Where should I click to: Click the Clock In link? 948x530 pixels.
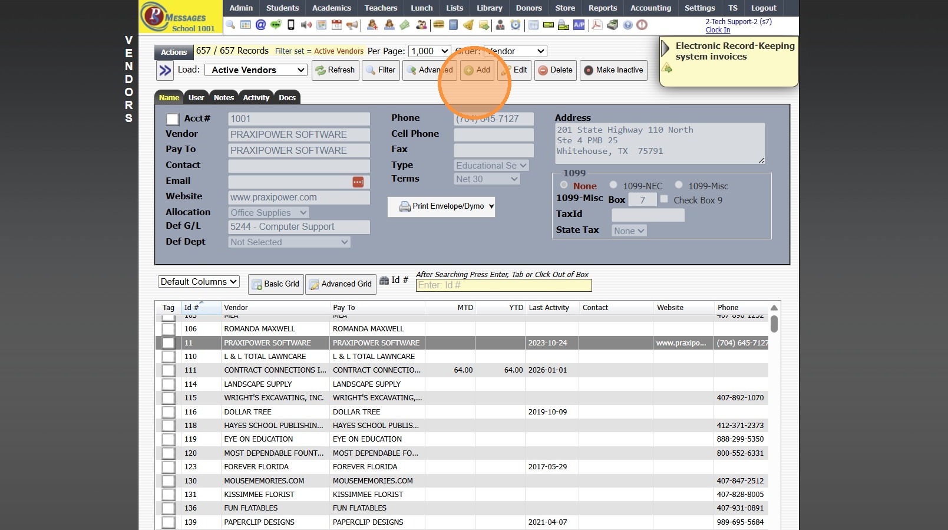pos(718,30)
